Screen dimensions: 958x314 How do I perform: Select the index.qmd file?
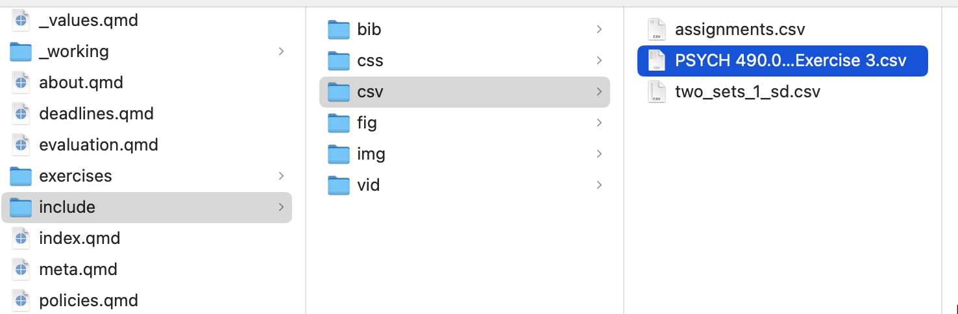pos(79,238)
